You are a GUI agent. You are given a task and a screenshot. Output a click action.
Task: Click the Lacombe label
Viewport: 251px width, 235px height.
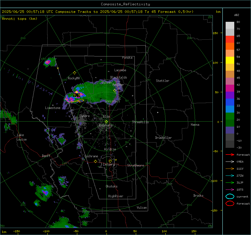[120, 70]
